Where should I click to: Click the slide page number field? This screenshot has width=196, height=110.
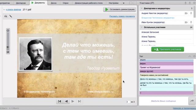point(128,102)
